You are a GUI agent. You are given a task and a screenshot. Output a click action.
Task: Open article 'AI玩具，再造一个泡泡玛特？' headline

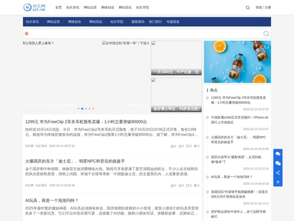tap(52, 200)
